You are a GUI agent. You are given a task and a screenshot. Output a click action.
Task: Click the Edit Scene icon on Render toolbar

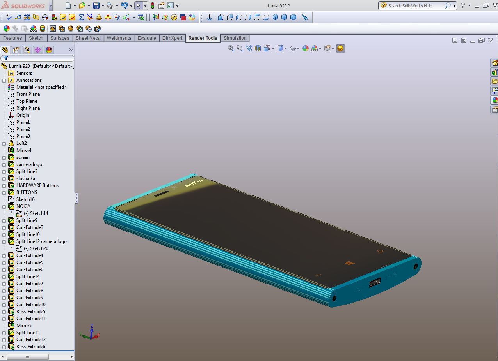click(33, 28)
